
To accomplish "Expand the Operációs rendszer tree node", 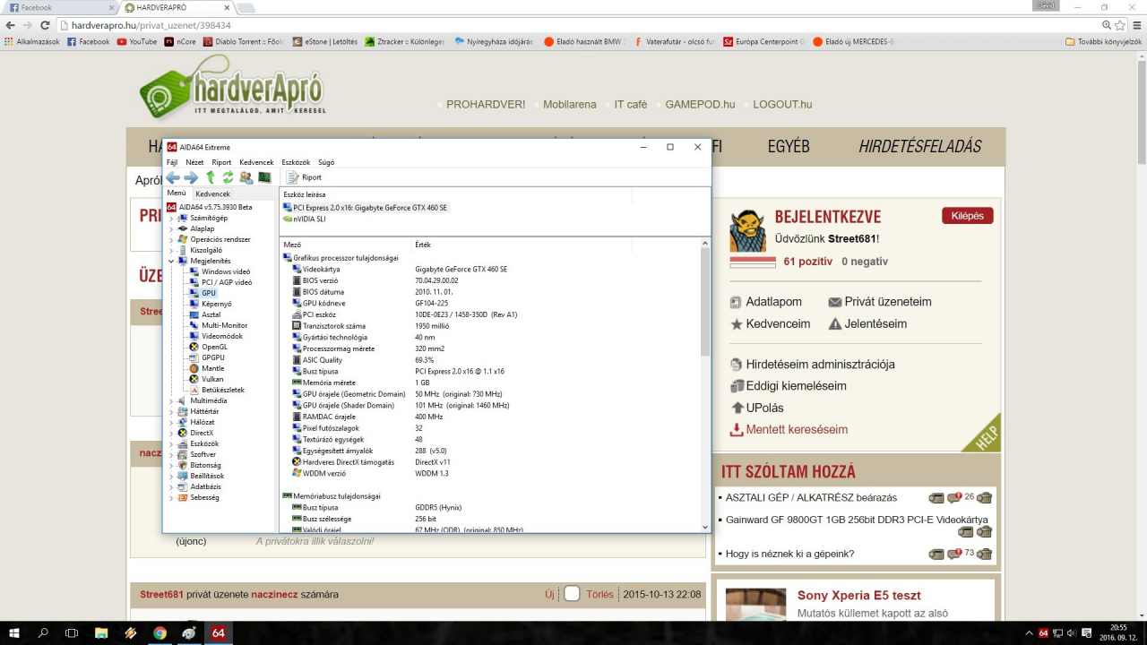I will tap(171, 239).
